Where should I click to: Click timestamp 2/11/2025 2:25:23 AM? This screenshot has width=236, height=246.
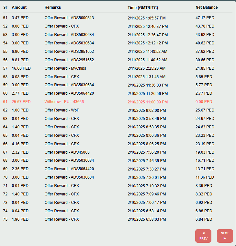[x=146, y=68]
